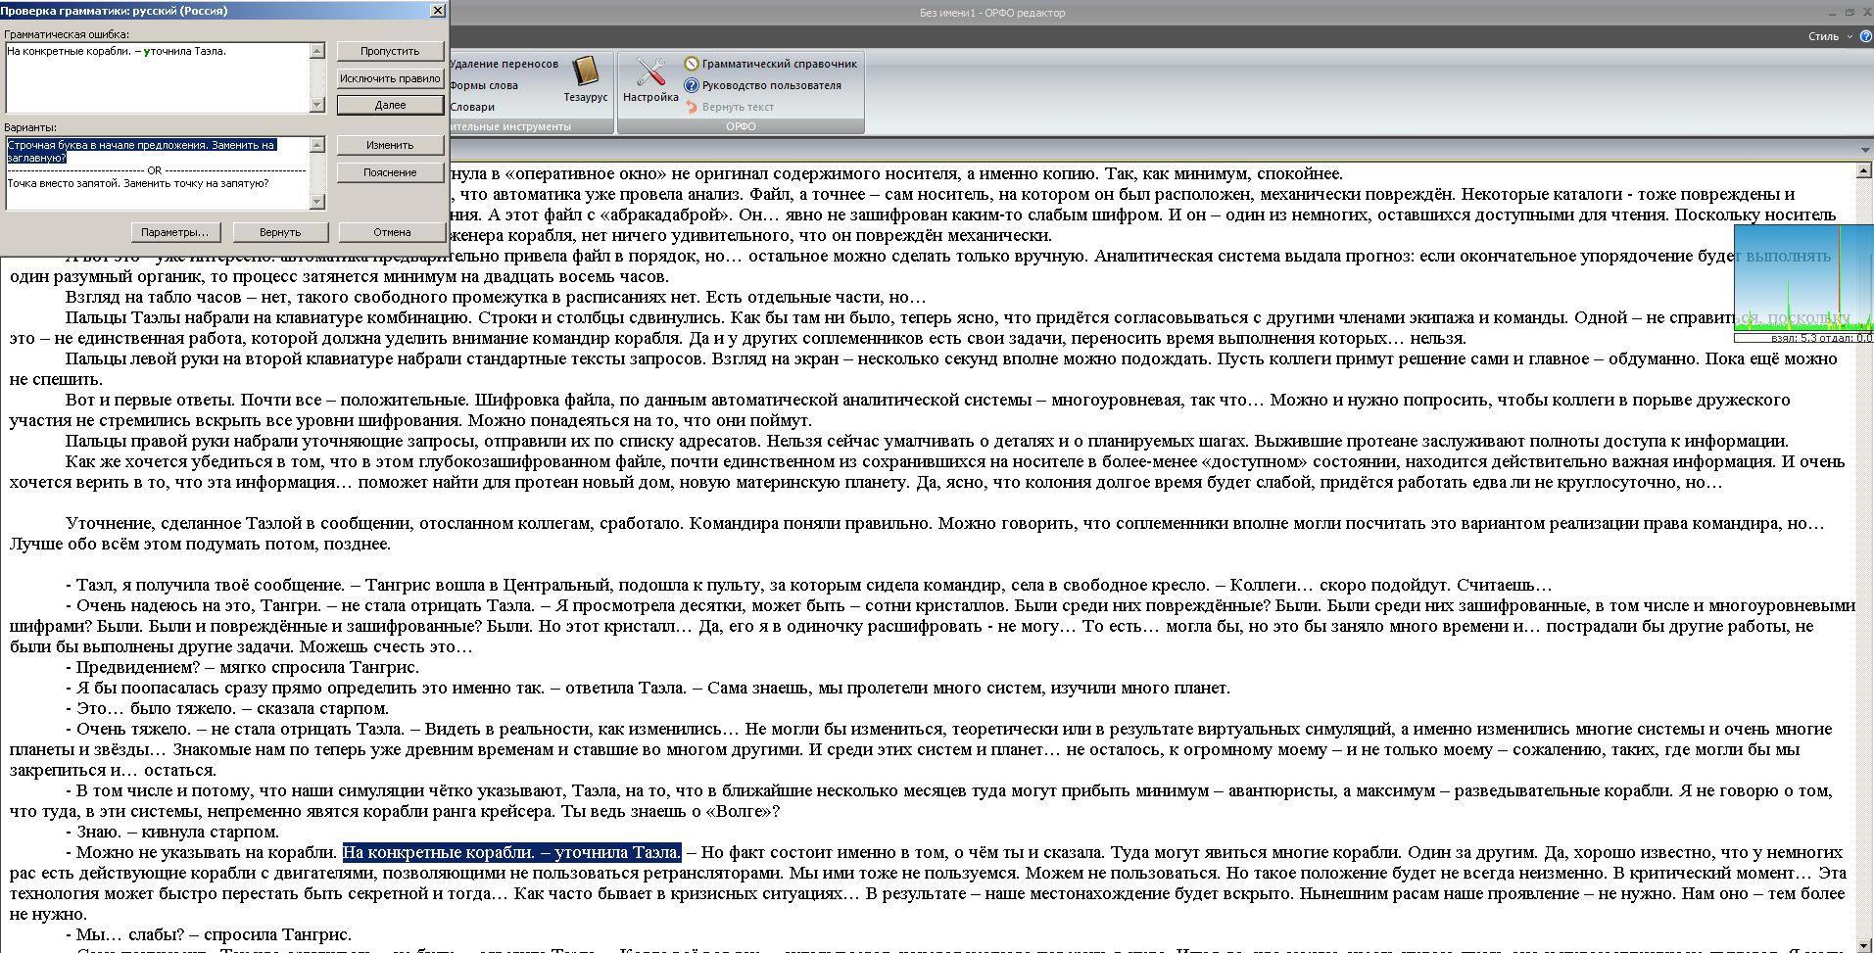Image resolution: width=1874 pixels, height=953 pixels.
Task: Open the Параметры... settings button
Action: pyautogui.click(x=174, y=232)
